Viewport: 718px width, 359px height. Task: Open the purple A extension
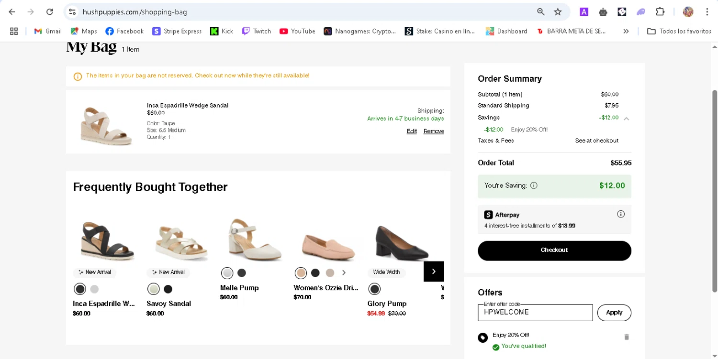point(584,12)
